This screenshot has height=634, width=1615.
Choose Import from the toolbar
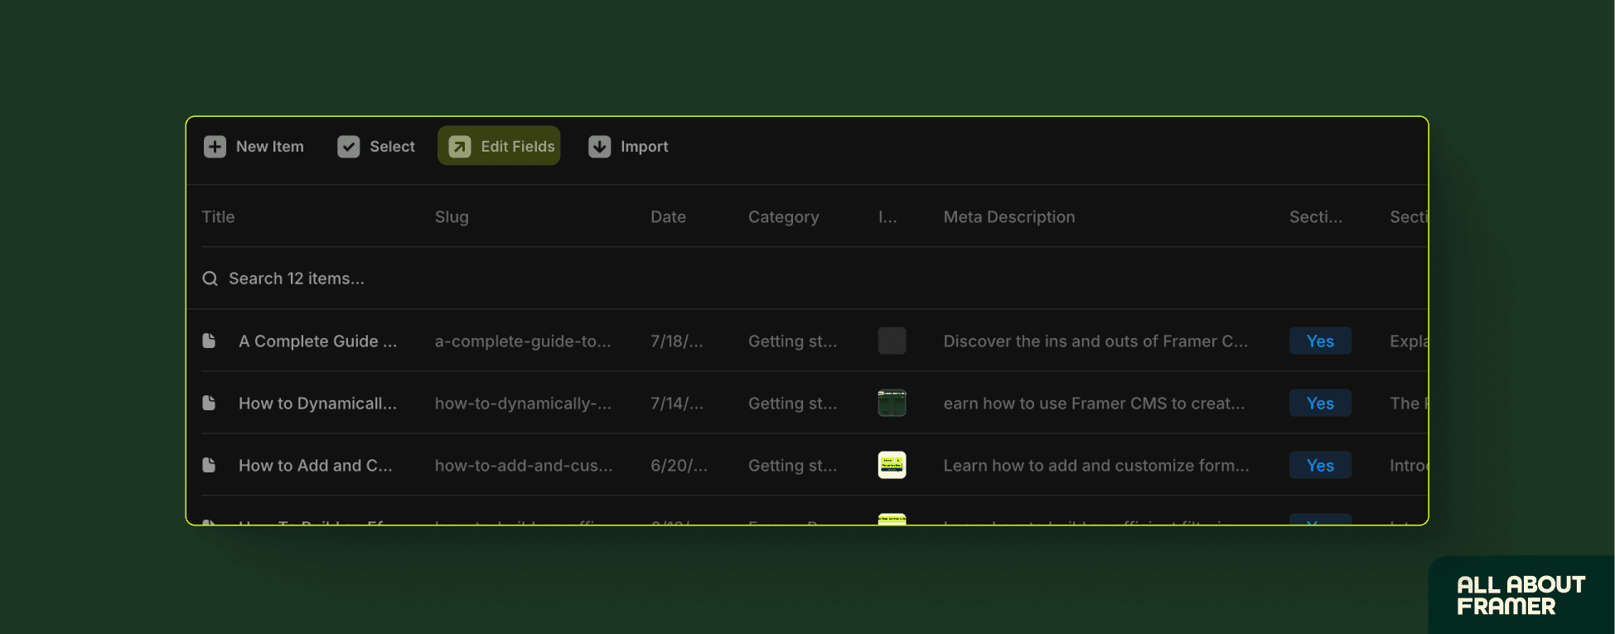[628, 147]
